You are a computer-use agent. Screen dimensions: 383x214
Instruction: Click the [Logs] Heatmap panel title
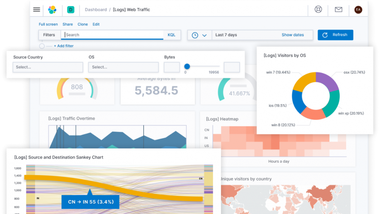click(x=222, y=119)
